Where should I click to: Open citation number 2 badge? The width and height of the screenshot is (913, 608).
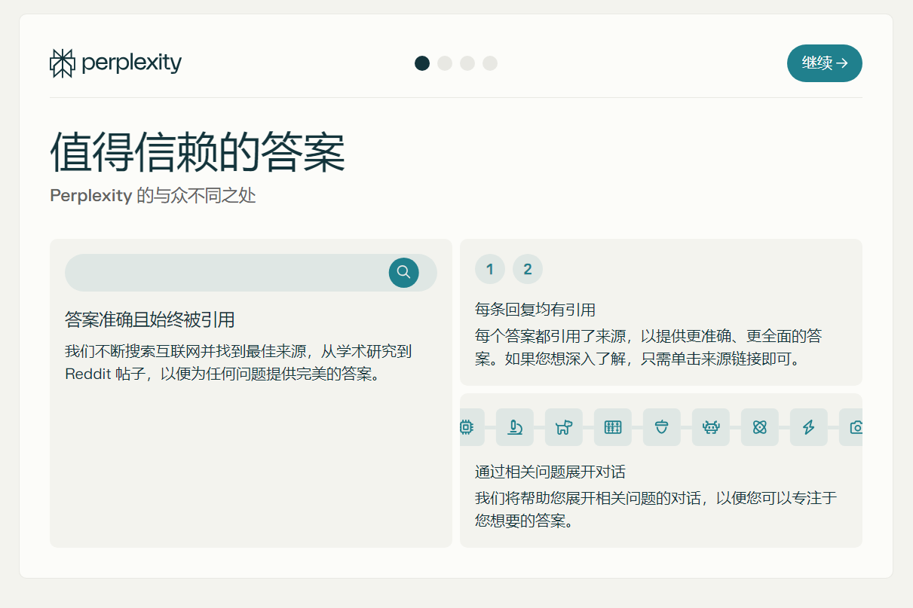coord(528,269)
